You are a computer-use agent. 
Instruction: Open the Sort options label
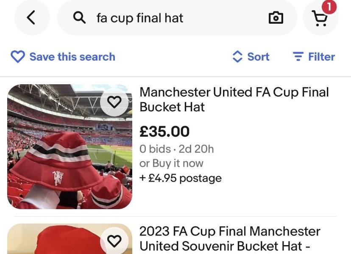point(258,57)
